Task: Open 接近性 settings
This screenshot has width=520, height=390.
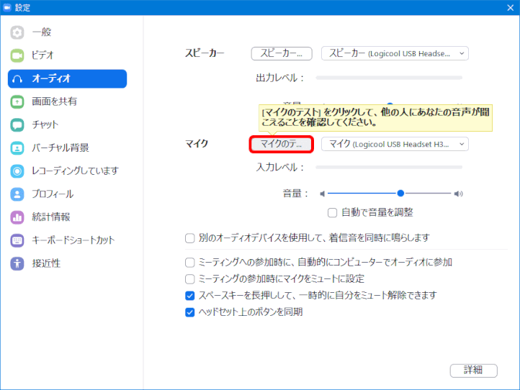Action: click(67, 263)
